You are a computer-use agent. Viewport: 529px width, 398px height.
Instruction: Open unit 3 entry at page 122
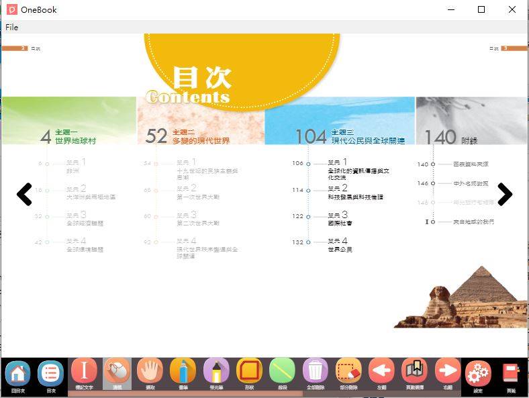(x=322, y=219)
